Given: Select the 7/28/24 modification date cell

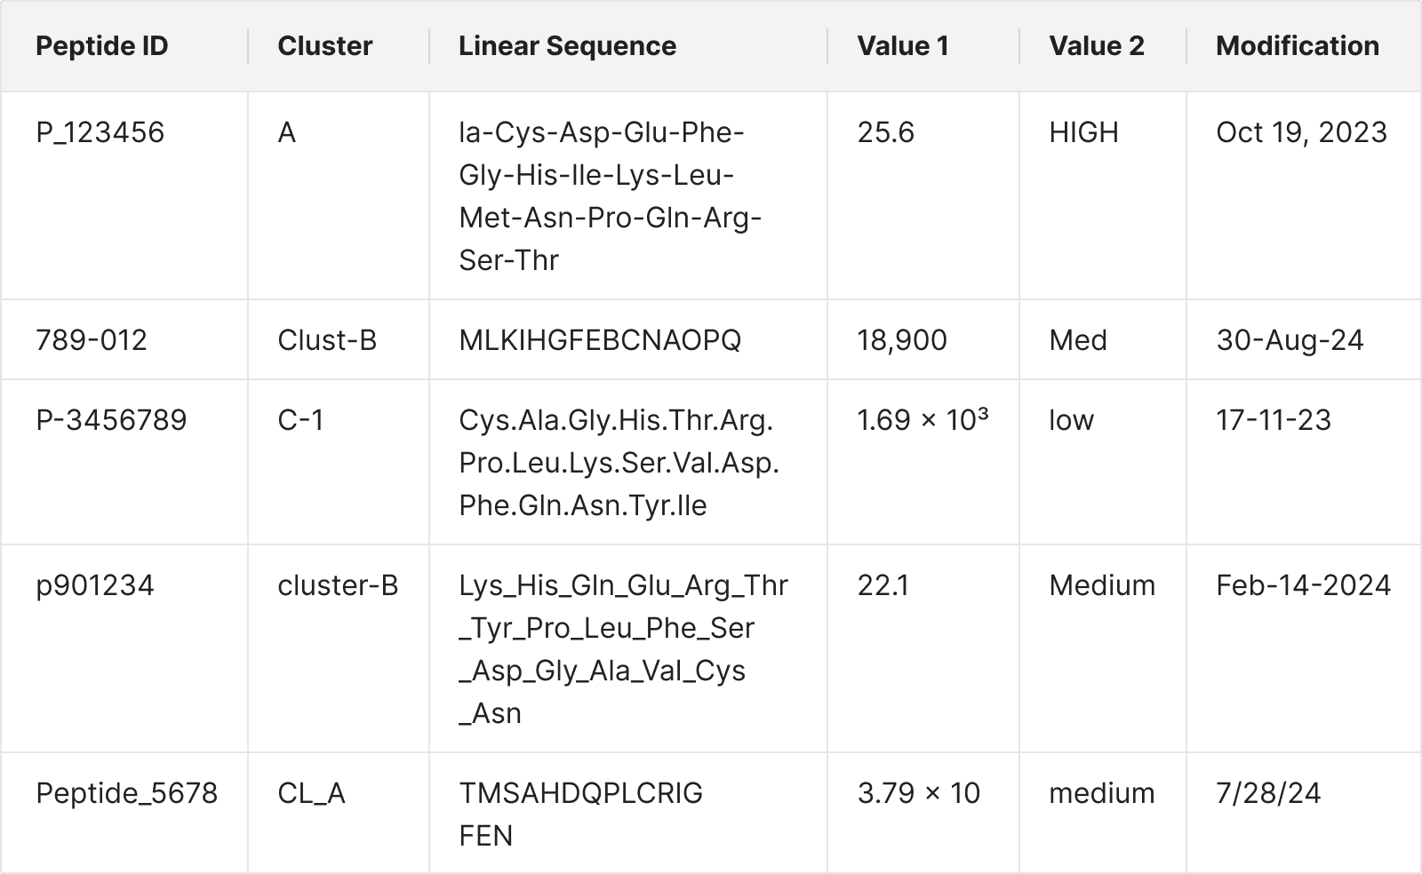Looking at the screenshot, I should 1268,793.
